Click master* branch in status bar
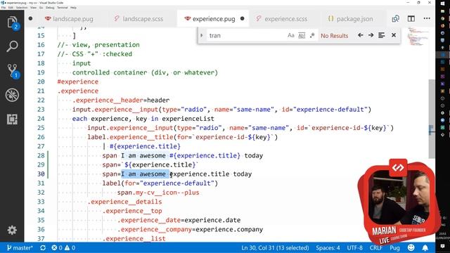This screenshot has height=253, width=450. click(20, 247)
